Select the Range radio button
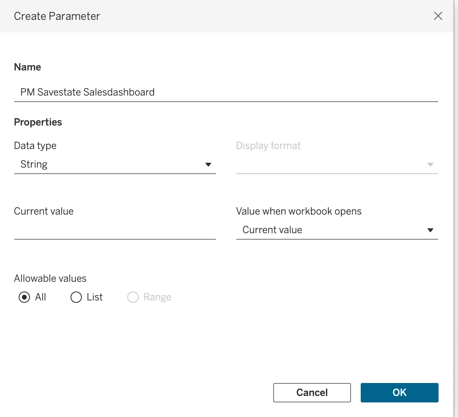The width and height of the screenshot is (458, 417). [x=133, y=298]
